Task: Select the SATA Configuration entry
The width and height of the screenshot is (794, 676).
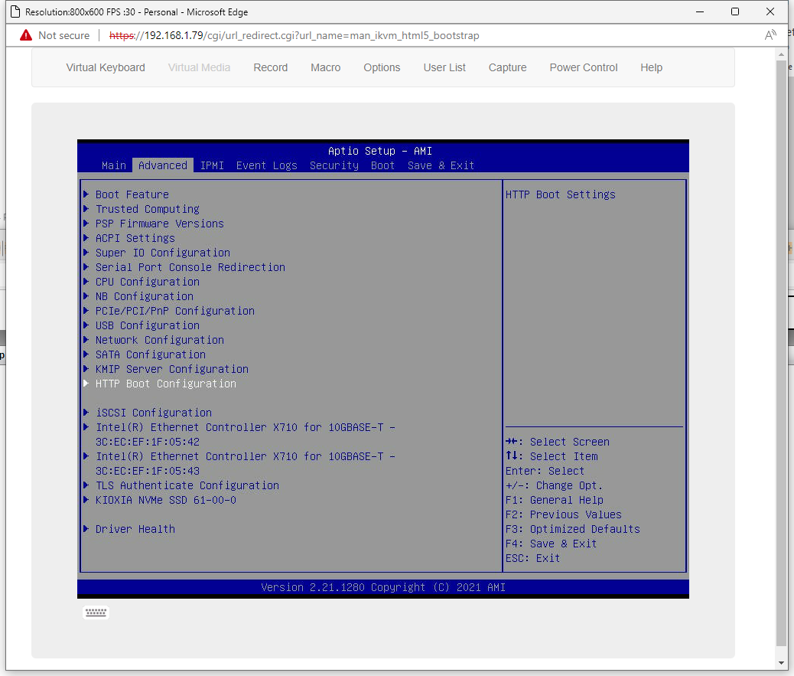Action: [151, 354]
